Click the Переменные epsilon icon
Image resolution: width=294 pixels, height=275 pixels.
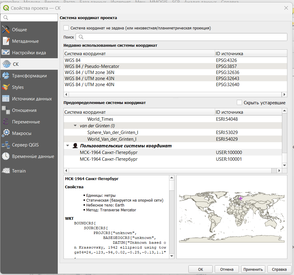click(x=6, y=122)
